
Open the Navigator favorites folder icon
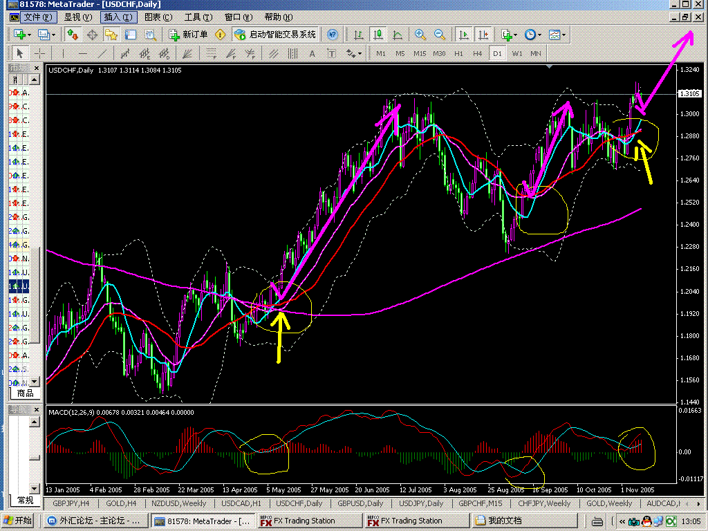coord(111,34)
